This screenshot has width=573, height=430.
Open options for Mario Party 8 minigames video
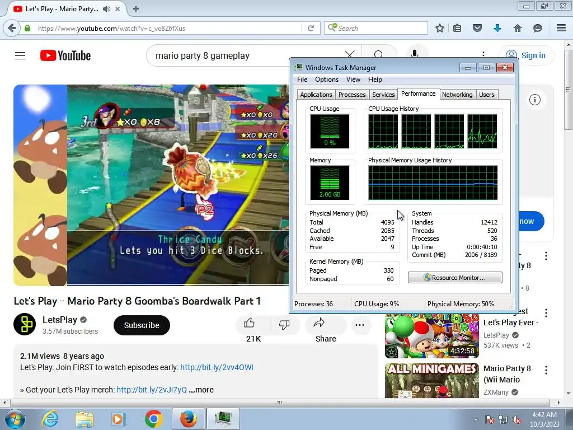(546, 370)
